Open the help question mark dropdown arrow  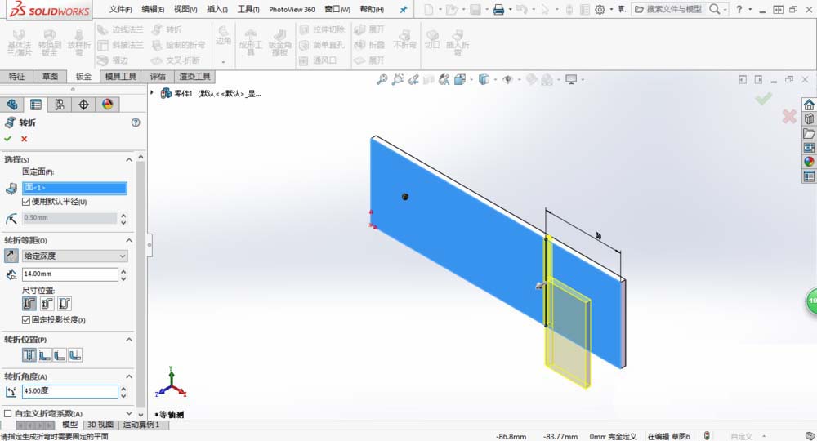click(x=750, y=9)
